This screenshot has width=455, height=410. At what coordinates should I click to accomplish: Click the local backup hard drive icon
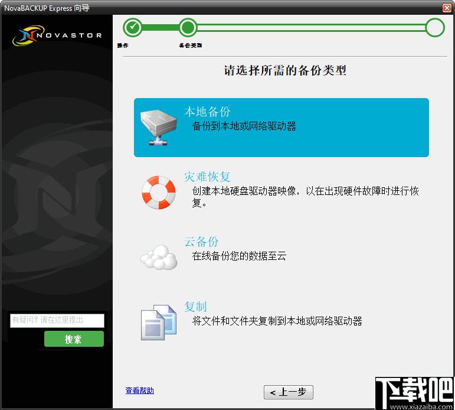[x=158, y=127]
